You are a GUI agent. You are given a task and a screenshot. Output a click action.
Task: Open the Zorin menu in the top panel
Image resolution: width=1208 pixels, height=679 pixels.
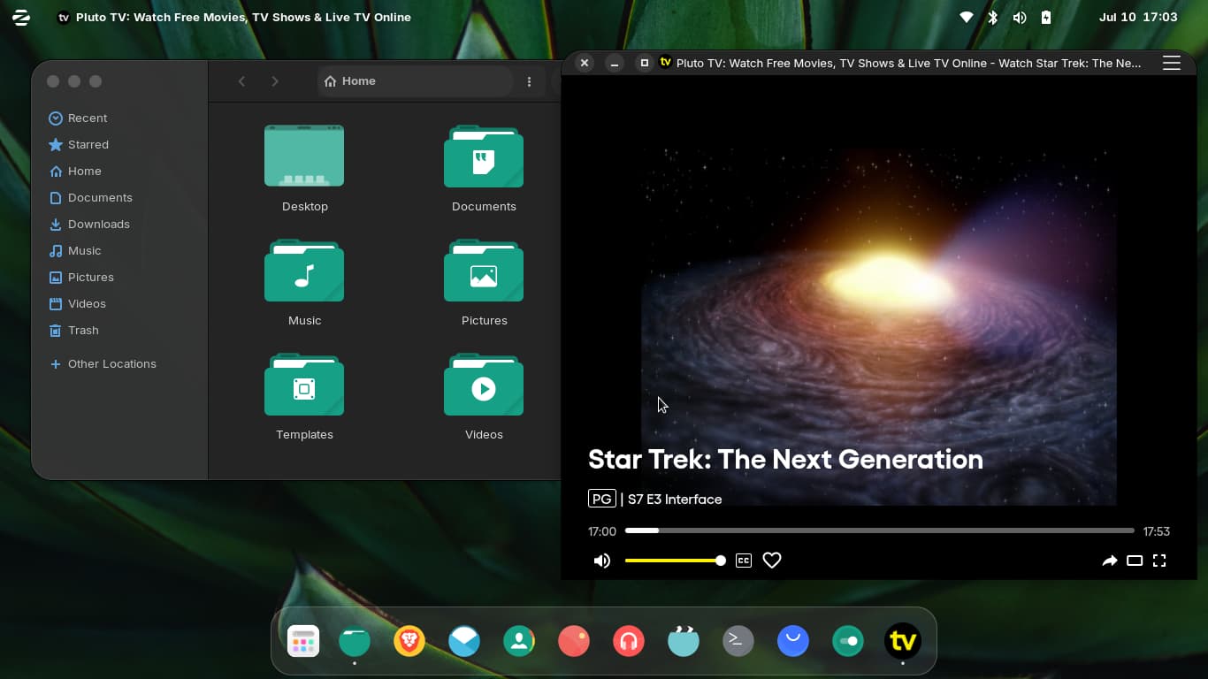point(21,17)
